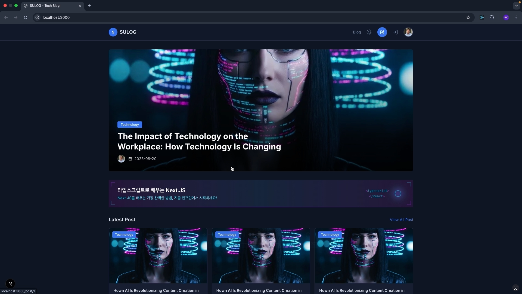Open the Next.js dev tools indicator
The image size is (522, 294).
tap(10, 284)
